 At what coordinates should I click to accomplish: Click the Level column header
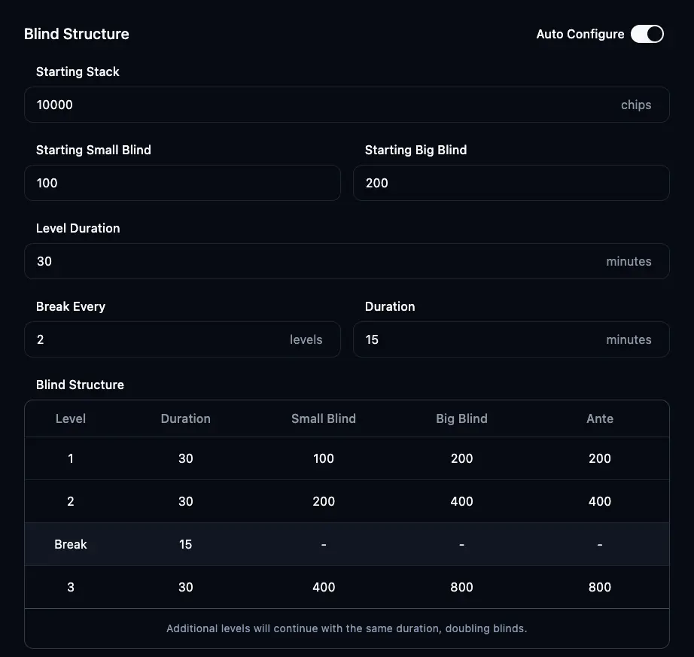click(71, 418)
